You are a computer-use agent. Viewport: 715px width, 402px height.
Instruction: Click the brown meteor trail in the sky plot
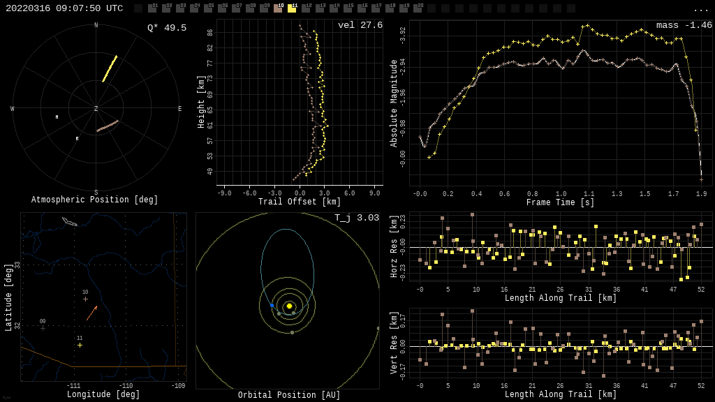[108, 126]
